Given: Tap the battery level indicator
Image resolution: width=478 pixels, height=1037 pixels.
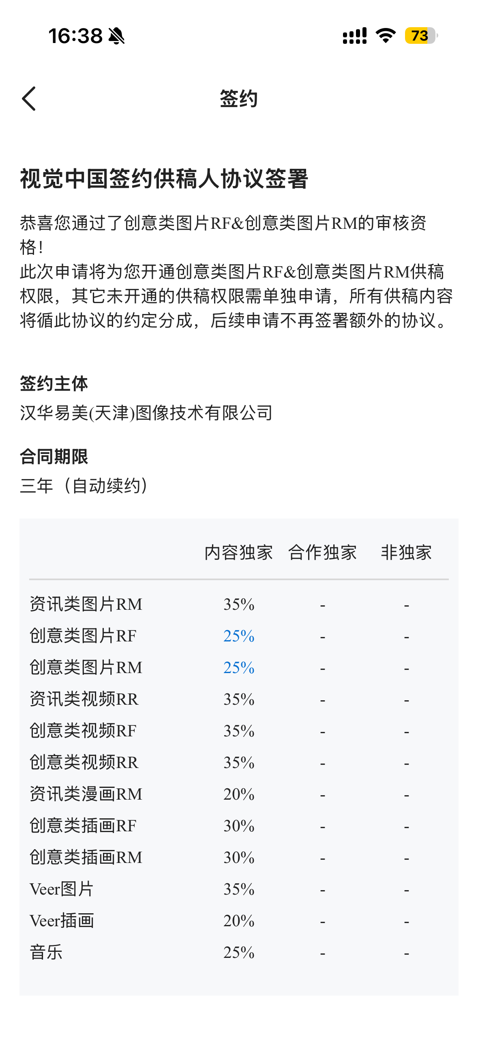Looking at the screenshot, I should pyautogui.click(x=420, y=36).
